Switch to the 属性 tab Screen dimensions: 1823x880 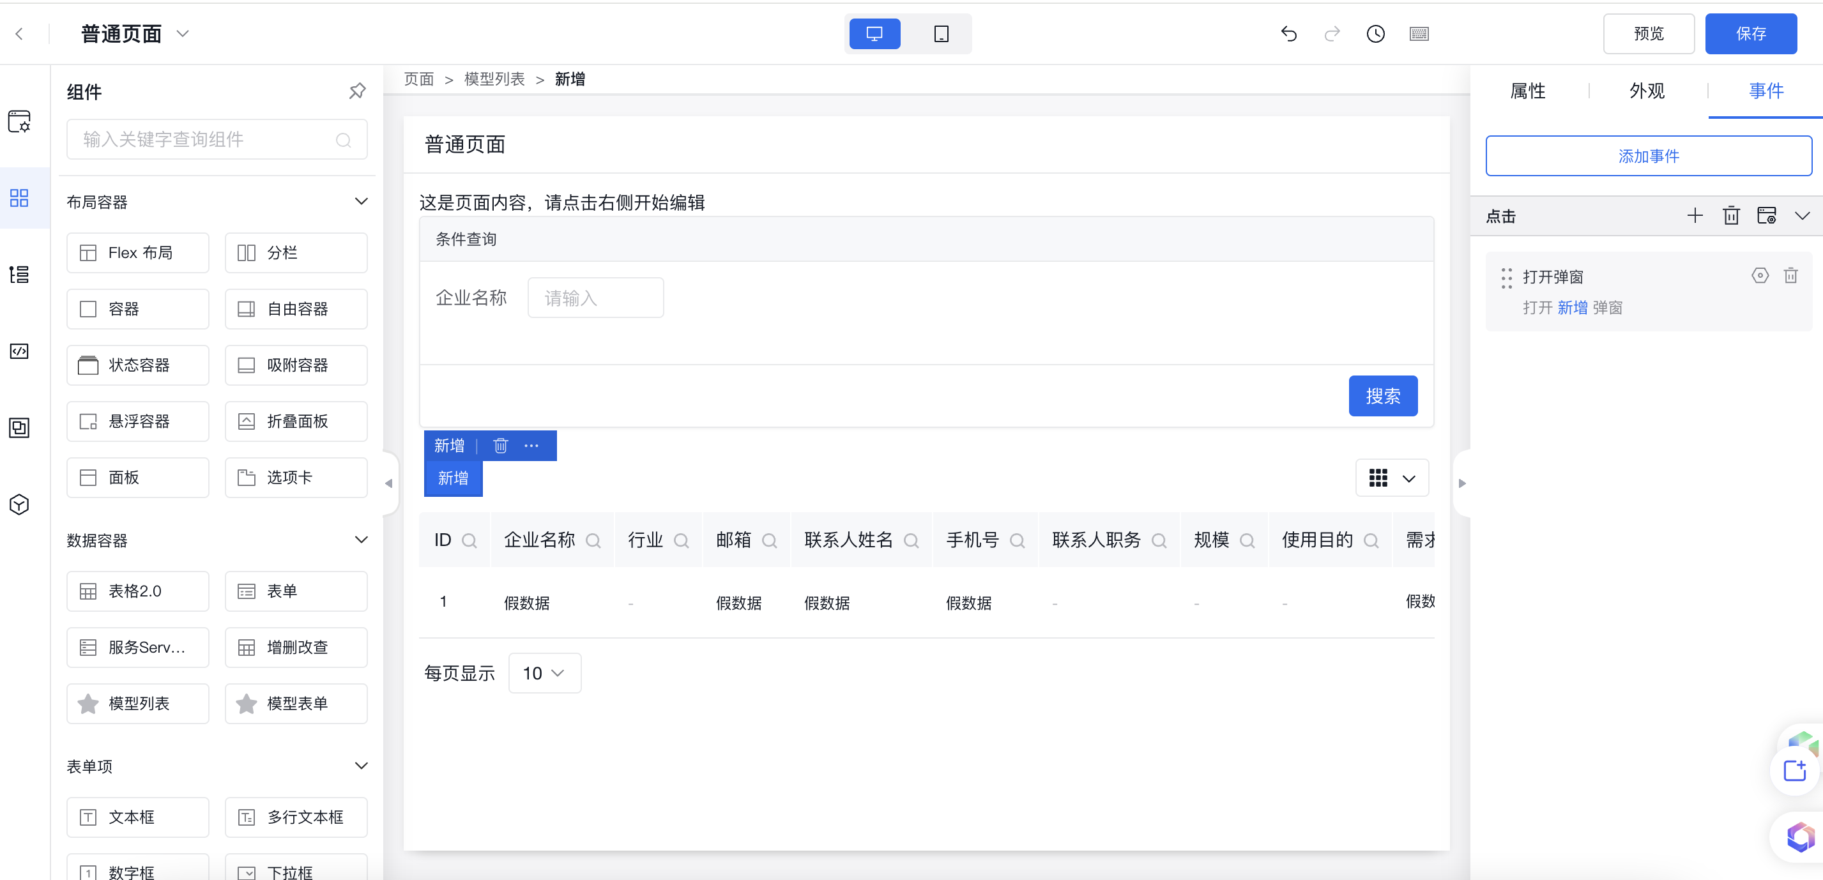(x=1527, y=91)
